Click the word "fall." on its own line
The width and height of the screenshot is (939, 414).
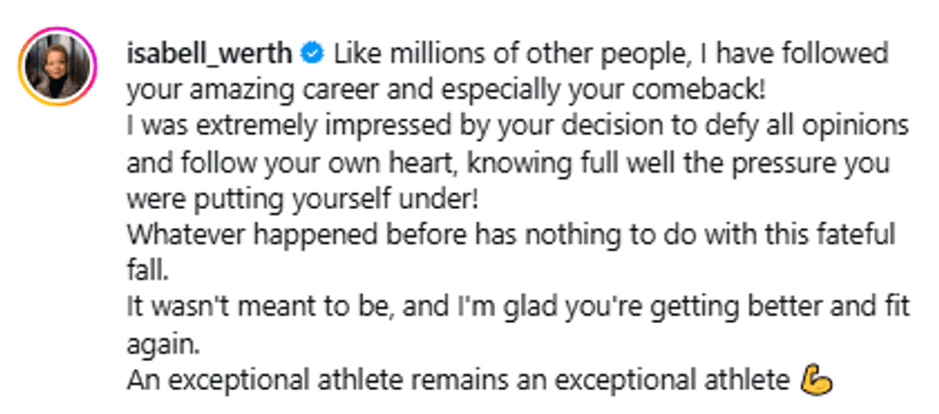147,270
